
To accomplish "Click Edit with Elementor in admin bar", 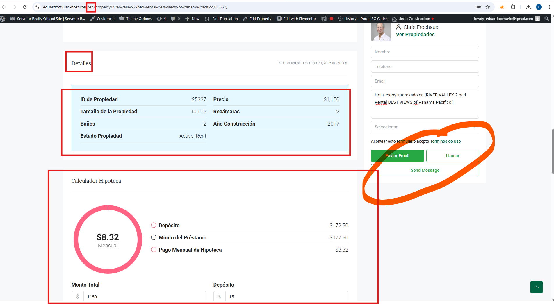I will 296,19.
